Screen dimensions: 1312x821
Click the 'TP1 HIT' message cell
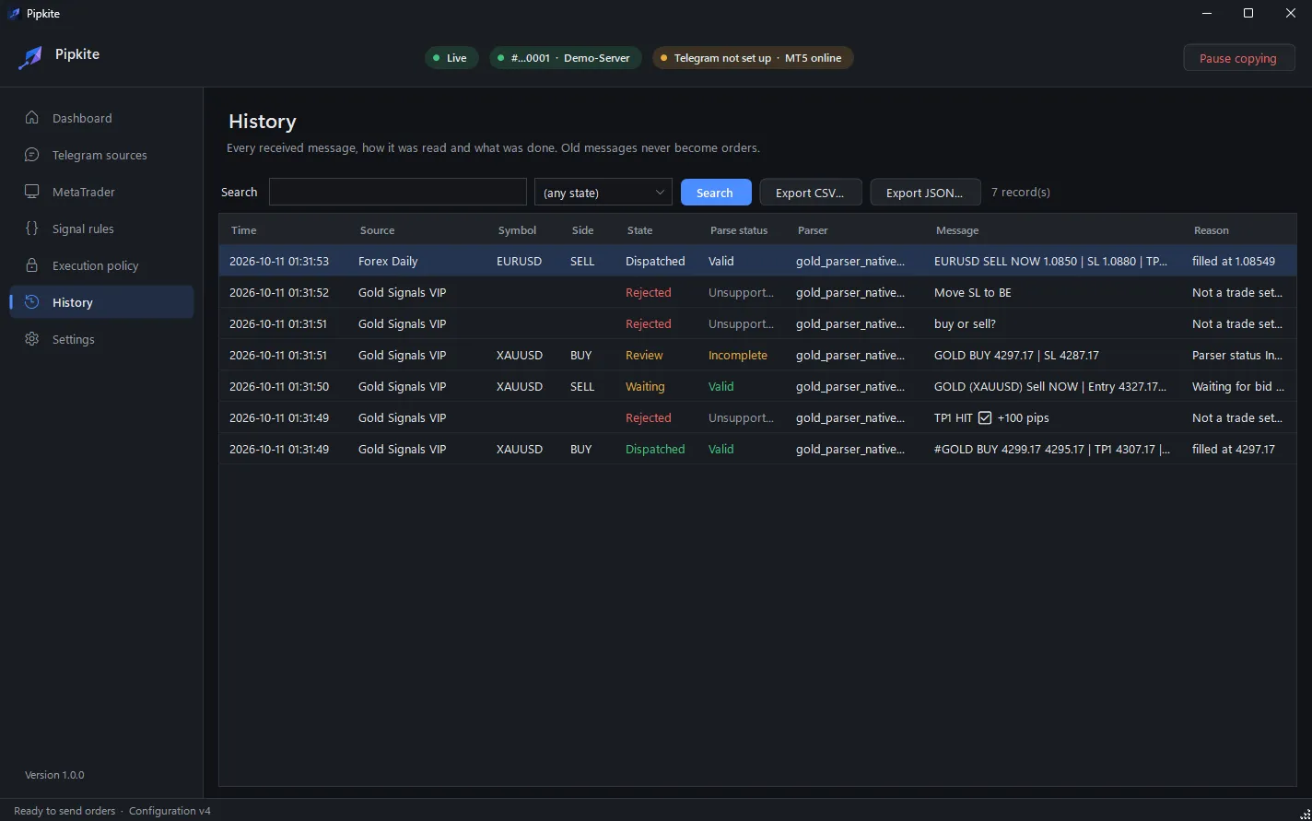pos(991,417)
